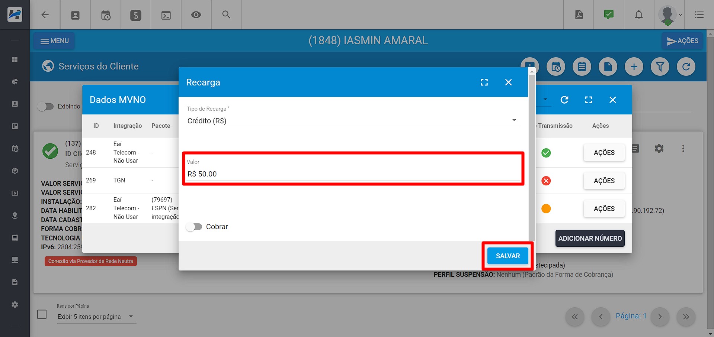
Task: Click the notifications bell icon
Action: 638,15
